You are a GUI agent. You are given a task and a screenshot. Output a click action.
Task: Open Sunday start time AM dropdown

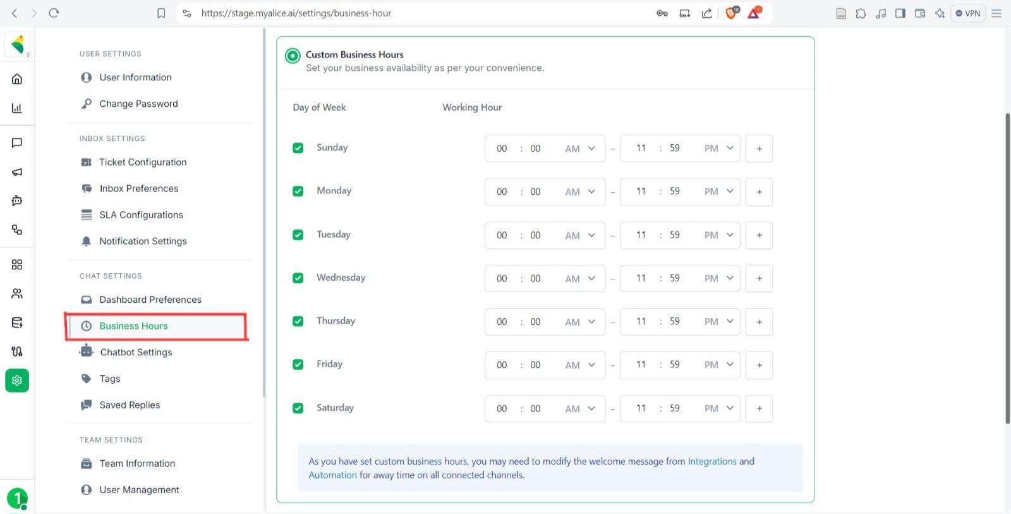coord(580,149)
